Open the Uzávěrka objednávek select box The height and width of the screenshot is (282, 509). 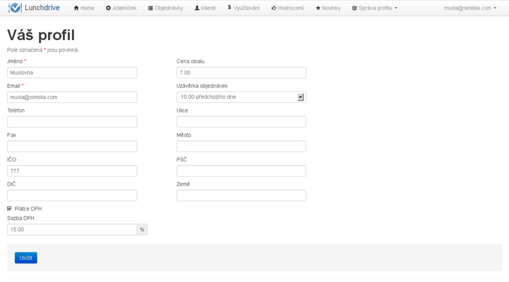click(241, 97)
